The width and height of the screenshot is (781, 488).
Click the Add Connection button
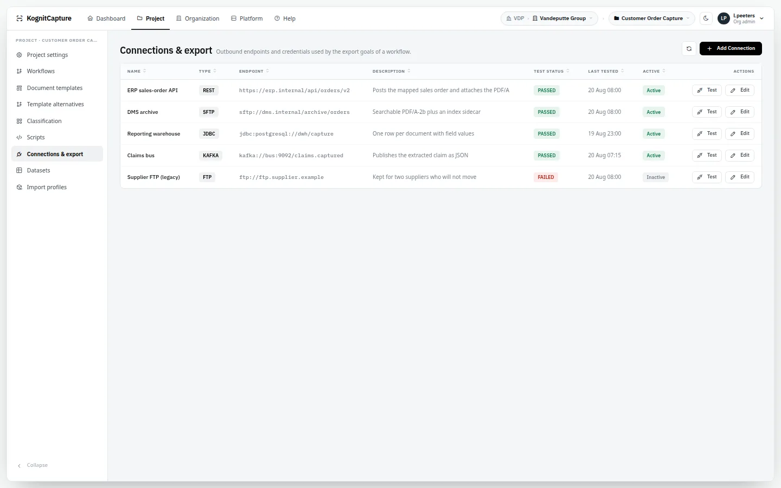coord(731,48)
